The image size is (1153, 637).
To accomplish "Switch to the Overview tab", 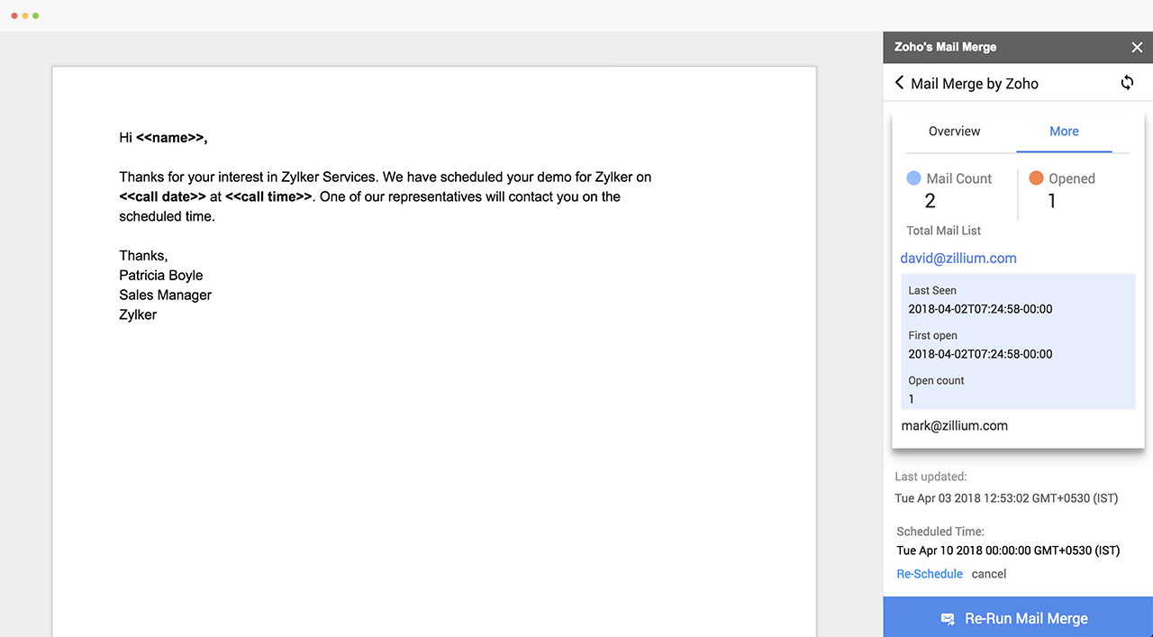I will (x=954, y=132).
